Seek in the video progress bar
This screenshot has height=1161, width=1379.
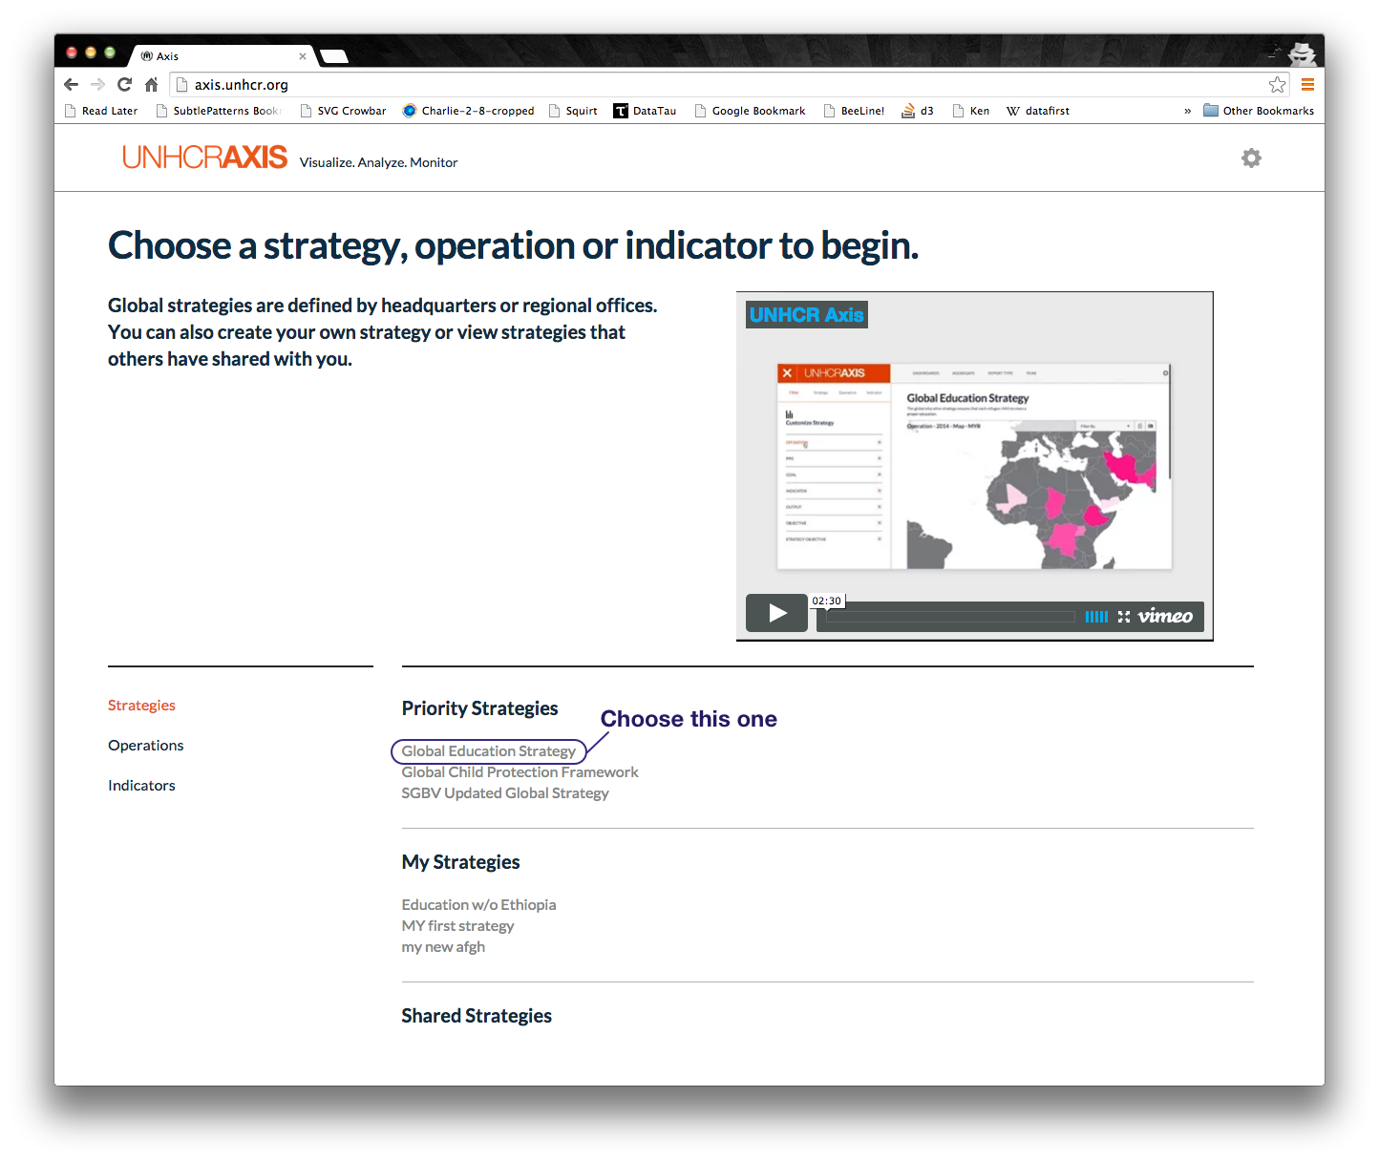click(x=950, y=617)
